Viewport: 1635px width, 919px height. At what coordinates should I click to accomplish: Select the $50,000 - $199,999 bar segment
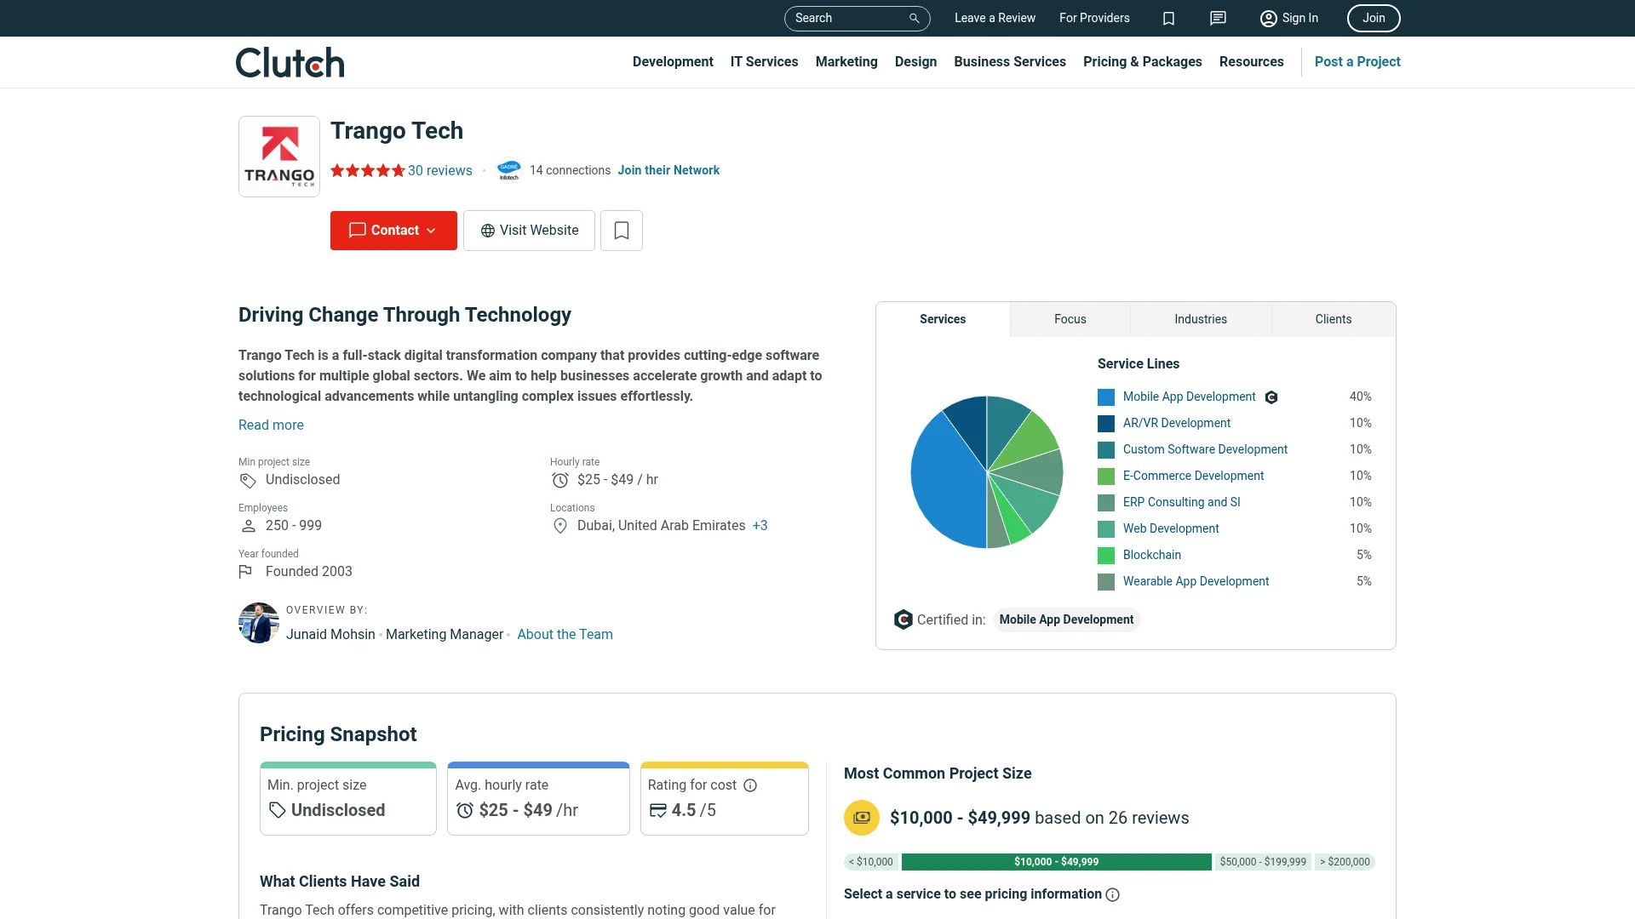[x=1263, y=862]
